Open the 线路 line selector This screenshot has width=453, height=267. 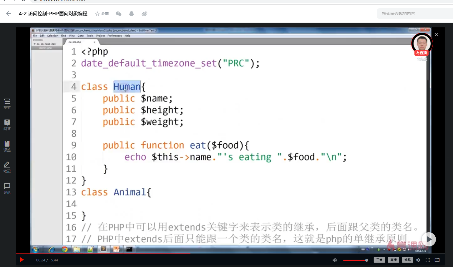[408, 260]
